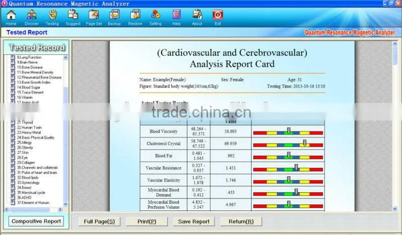The image size is (402, 235).
Task: Click the document icon beside 8.Lung Function
Action: pos(13,57)
